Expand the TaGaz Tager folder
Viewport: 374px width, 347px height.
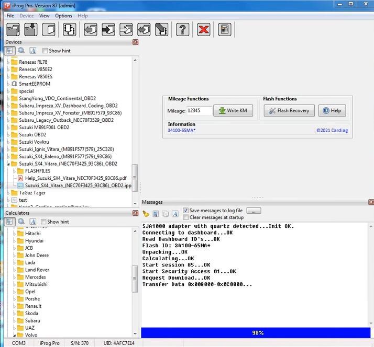coord(8,193)
